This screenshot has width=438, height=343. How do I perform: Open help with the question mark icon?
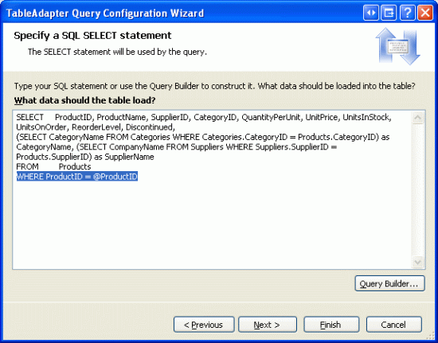[407, 13]
